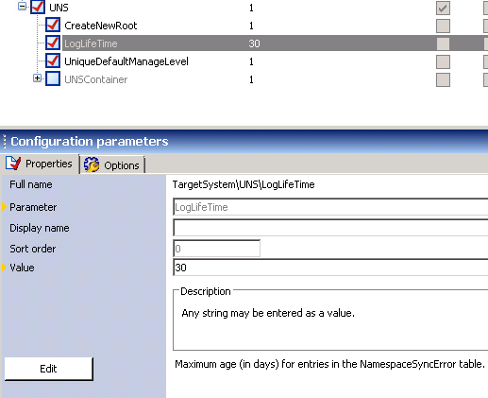Switch to the Properties tab
Screen dimensions: 488x398
(40, 164)
